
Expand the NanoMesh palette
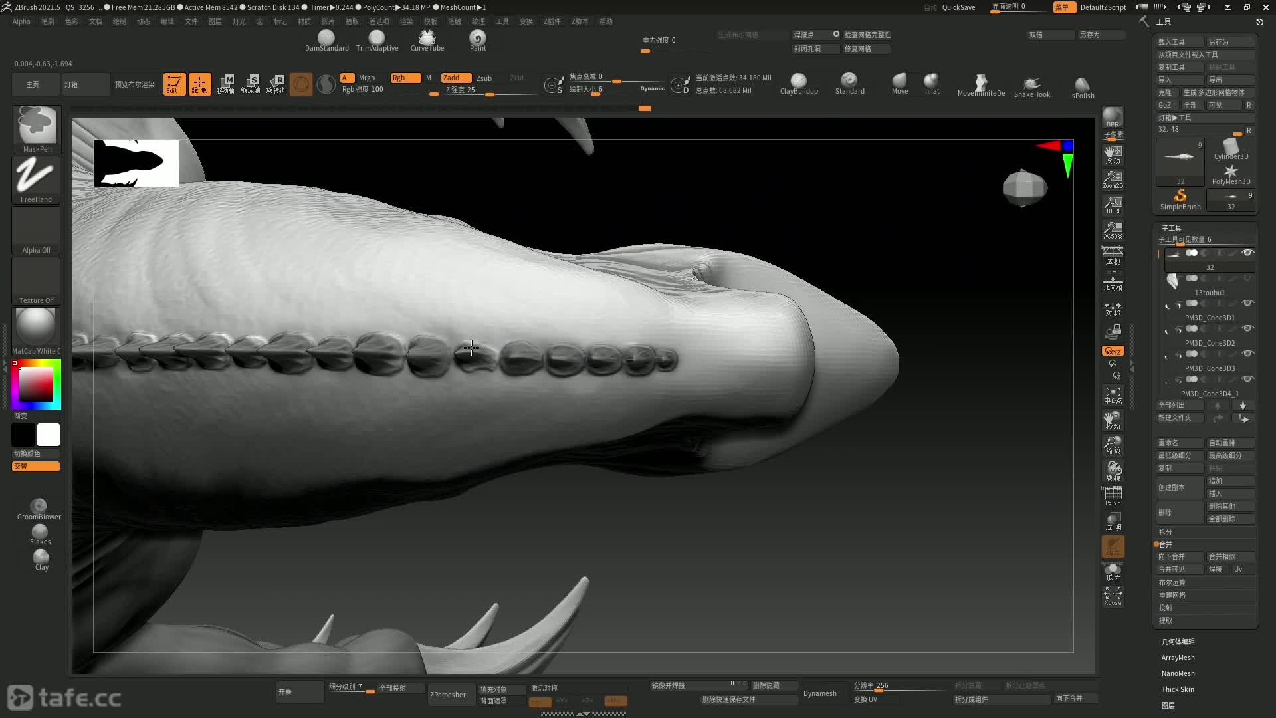click(x=1178, y=673)
